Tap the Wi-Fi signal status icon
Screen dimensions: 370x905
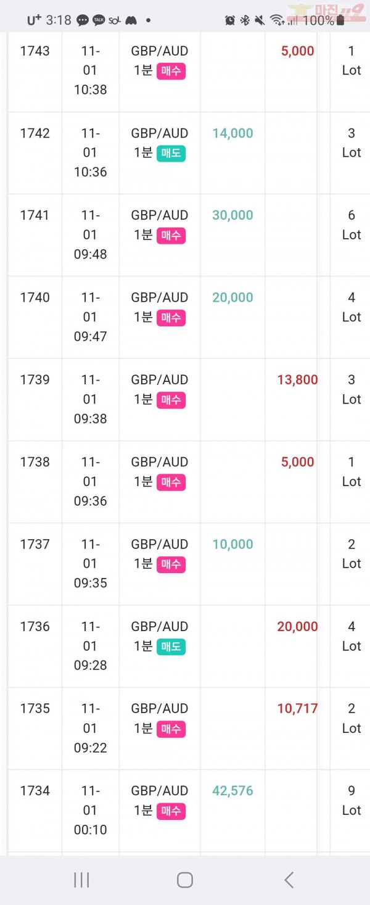(x=277, y=20)
